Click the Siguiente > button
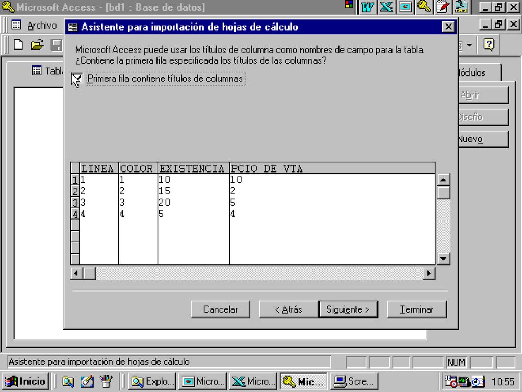 tap(348, 310)
